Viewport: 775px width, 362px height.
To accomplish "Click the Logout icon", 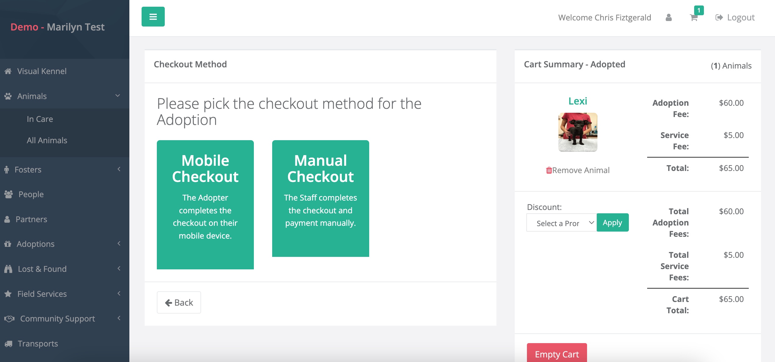I will (719, 17).
